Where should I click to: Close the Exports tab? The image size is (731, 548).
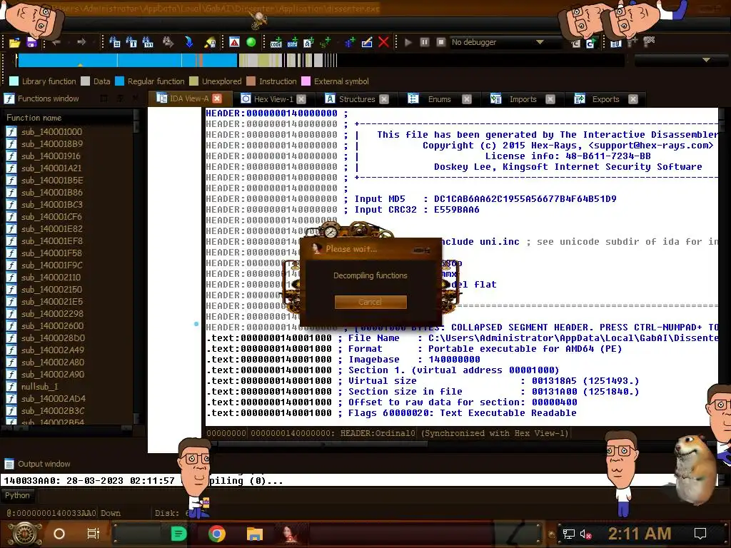(633, 99)
